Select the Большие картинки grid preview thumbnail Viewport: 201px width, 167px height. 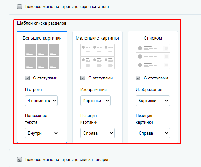42,56
